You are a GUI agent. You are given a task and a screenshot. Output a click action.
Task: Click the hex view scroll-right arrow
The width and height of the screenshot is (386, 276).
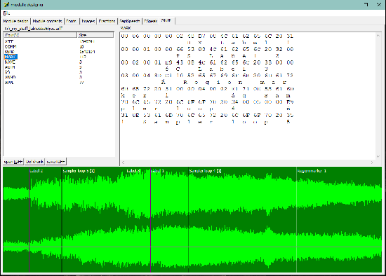(x=372, y=163)
